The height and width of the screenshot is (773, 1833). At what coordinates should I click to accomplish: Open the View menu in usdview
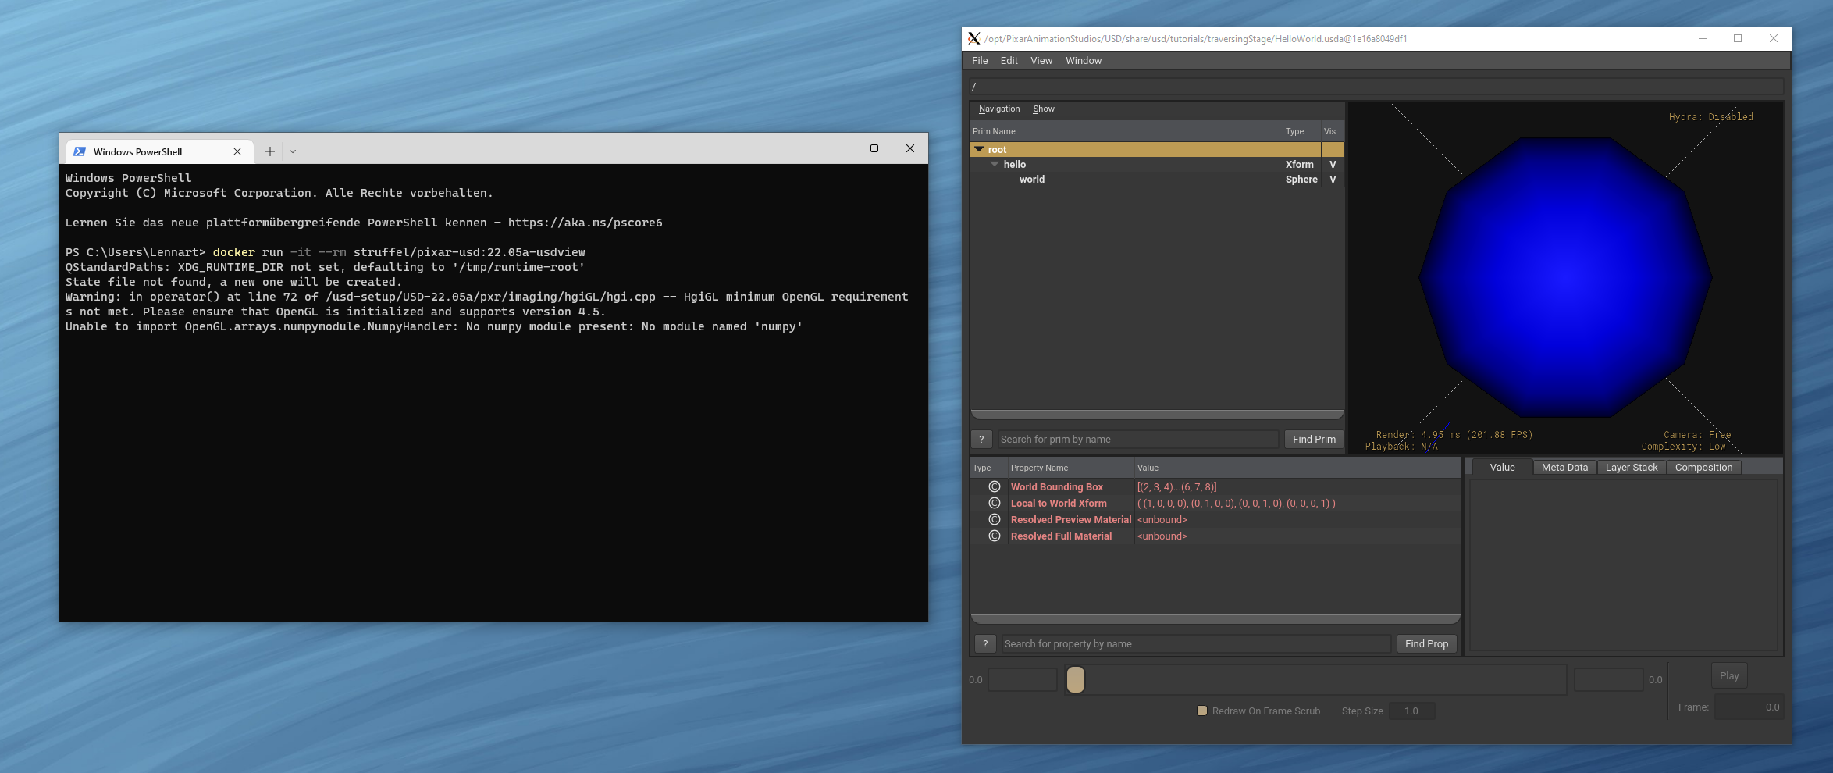[x=1041, y=60]
